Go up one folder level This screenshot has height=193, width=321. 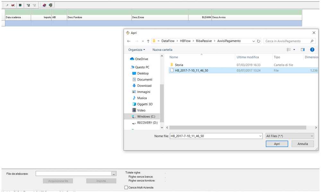pos(148,41)
